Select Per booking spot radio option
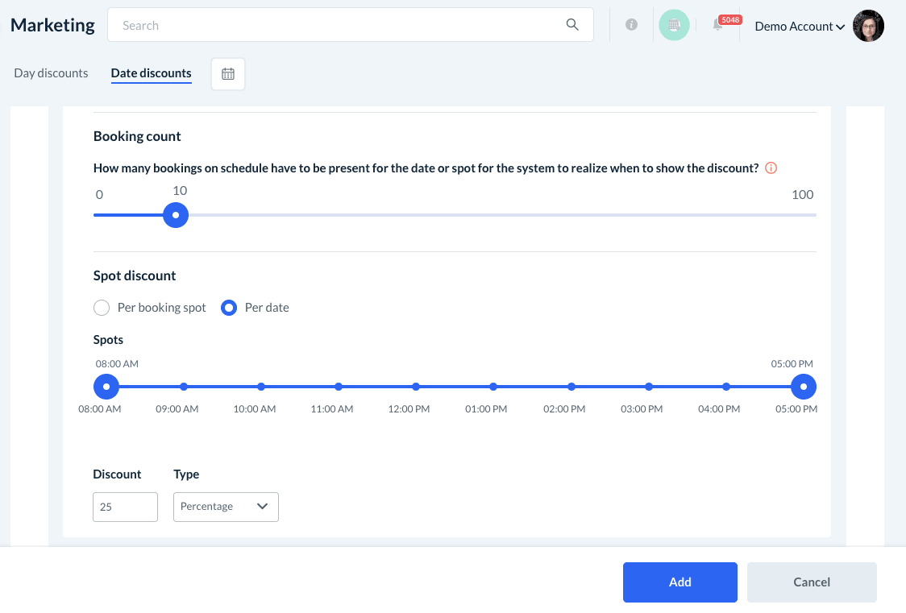 [102, 308]
